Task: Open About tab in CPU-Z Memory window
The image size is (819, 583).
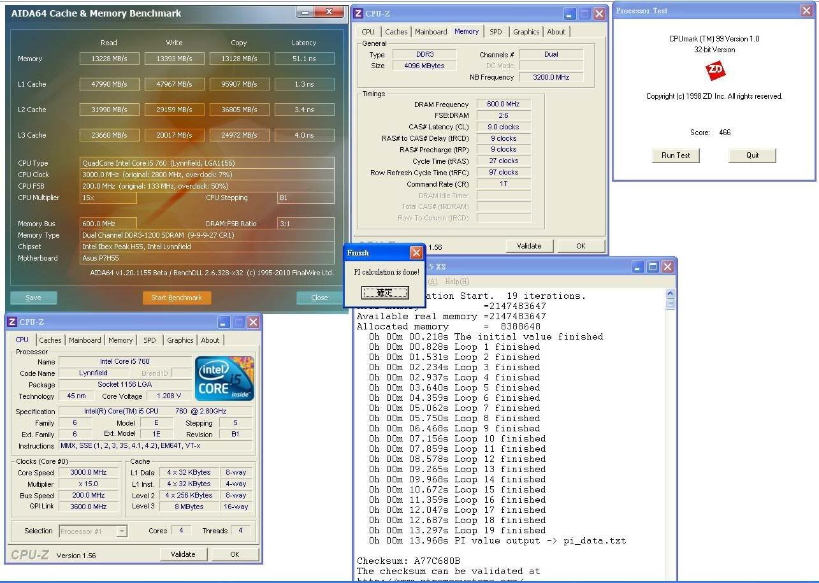Action: coord(556,32)
